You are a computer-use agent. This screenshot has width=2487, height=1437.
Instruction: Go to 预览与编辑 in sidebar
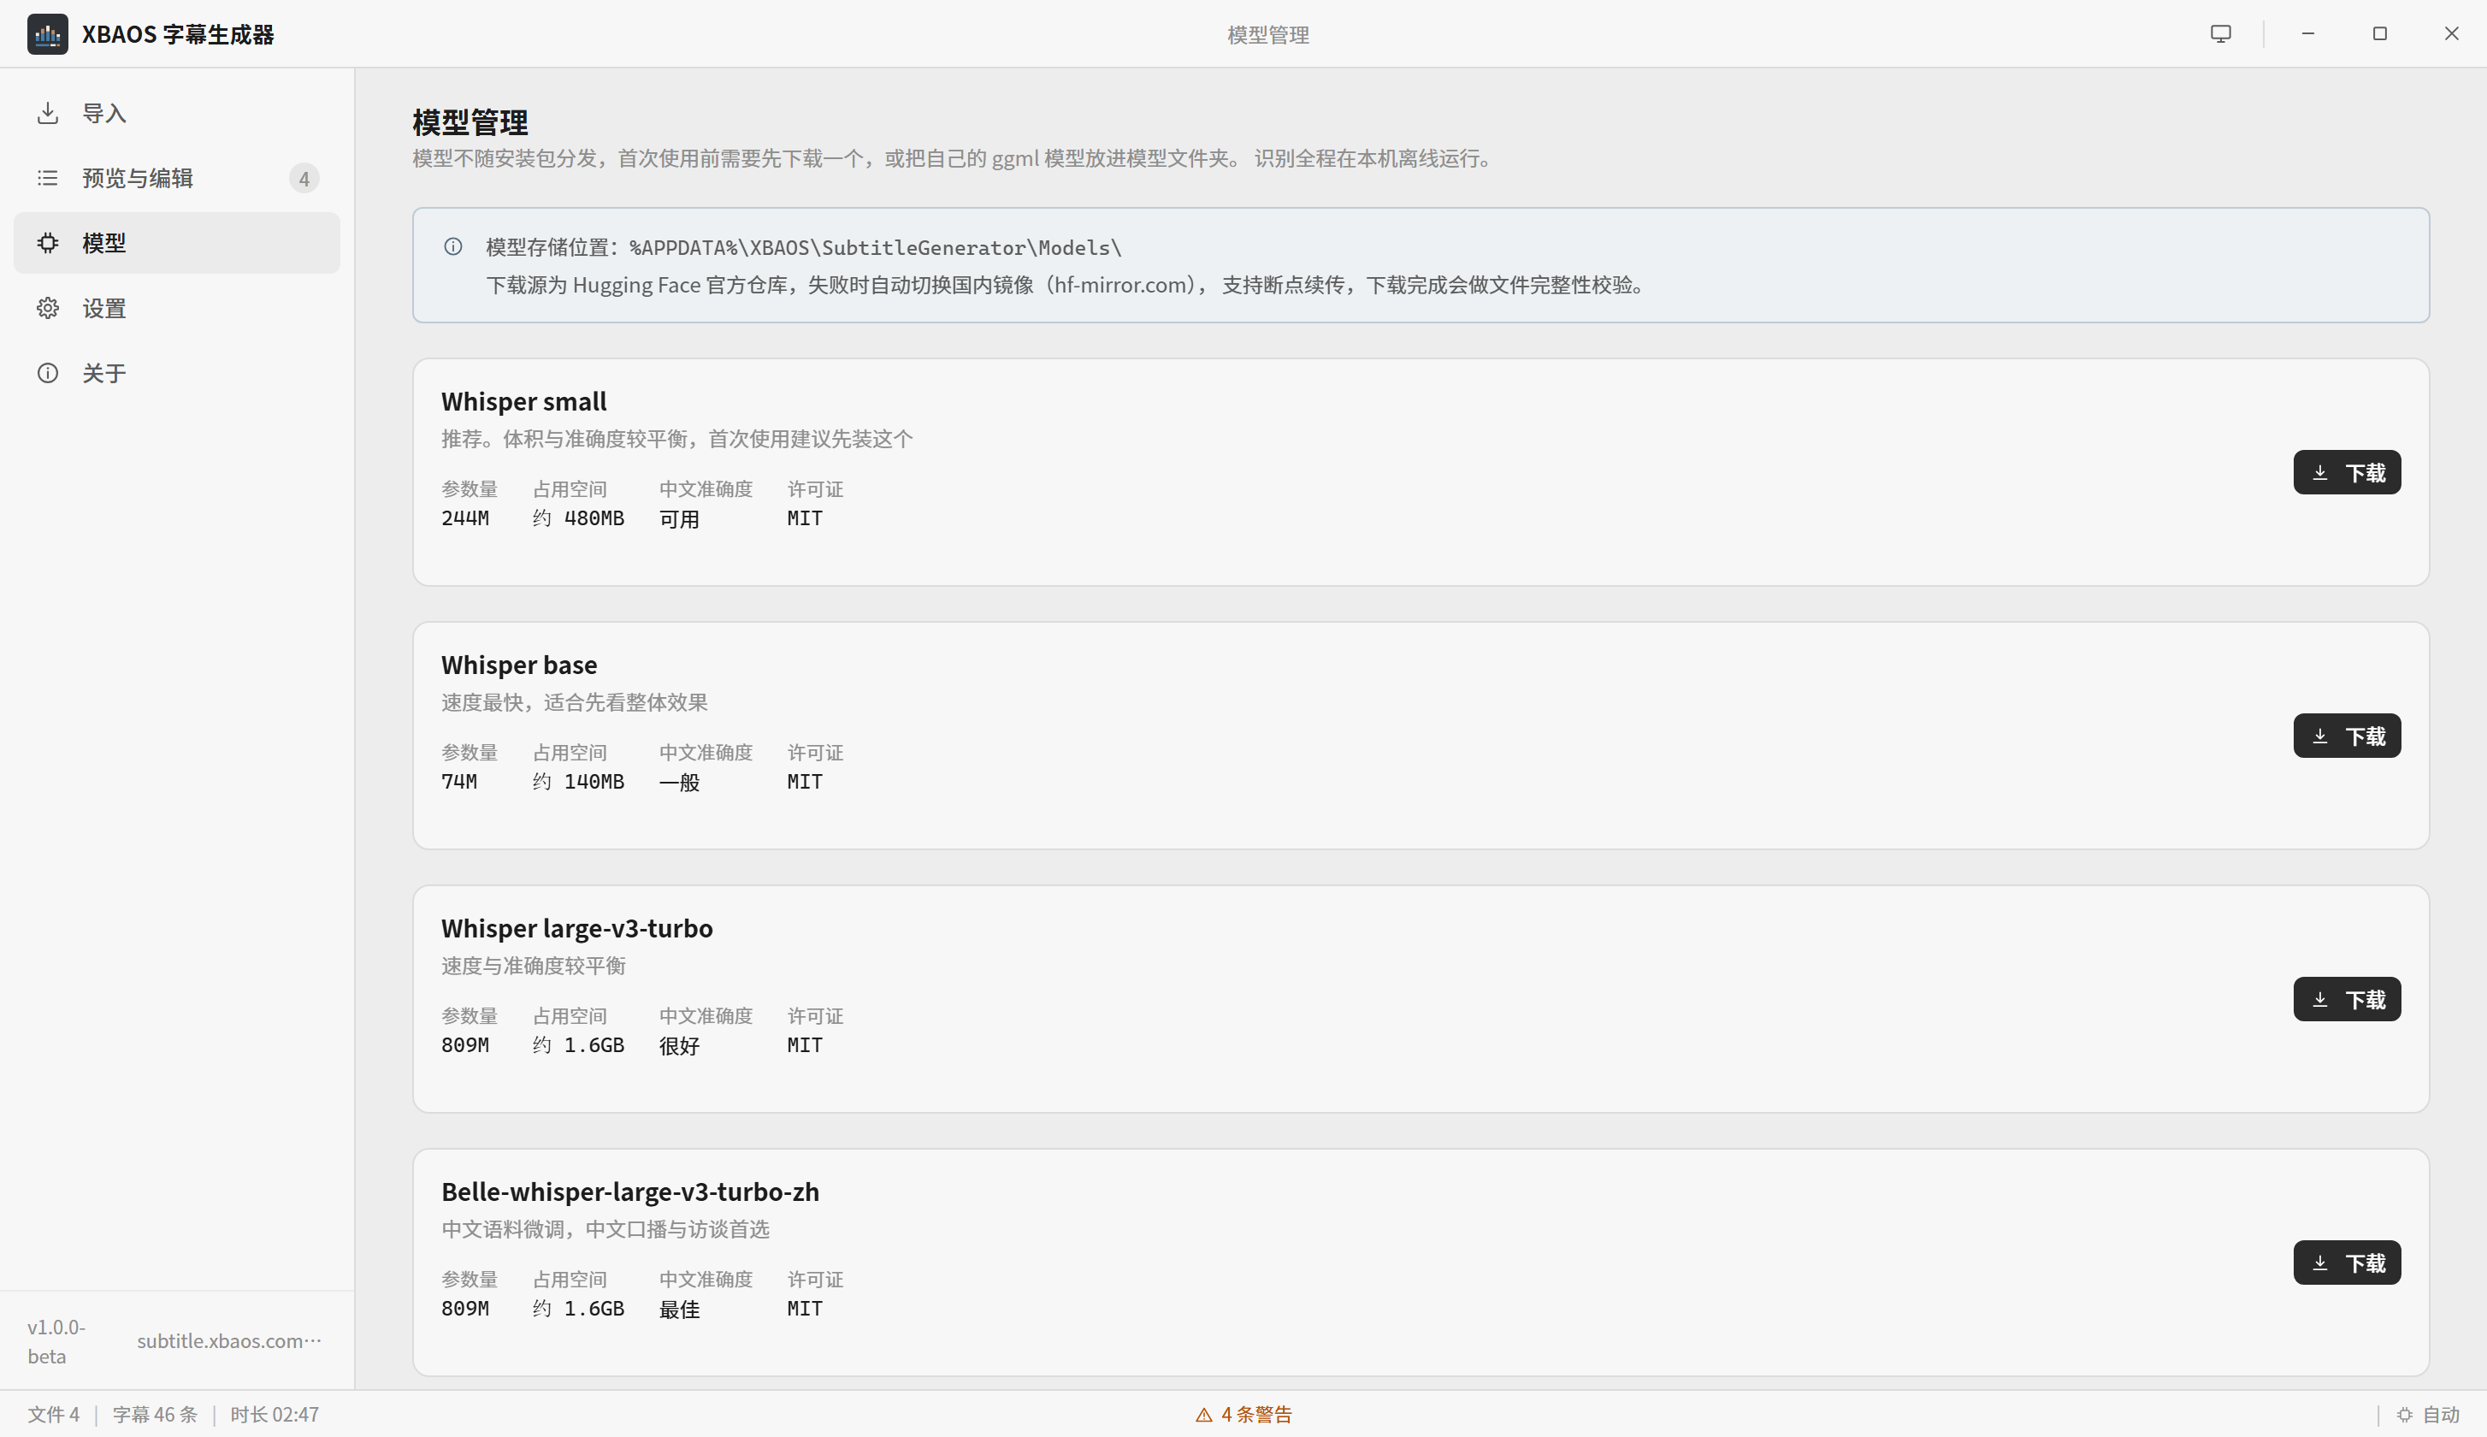click(176, 178)
